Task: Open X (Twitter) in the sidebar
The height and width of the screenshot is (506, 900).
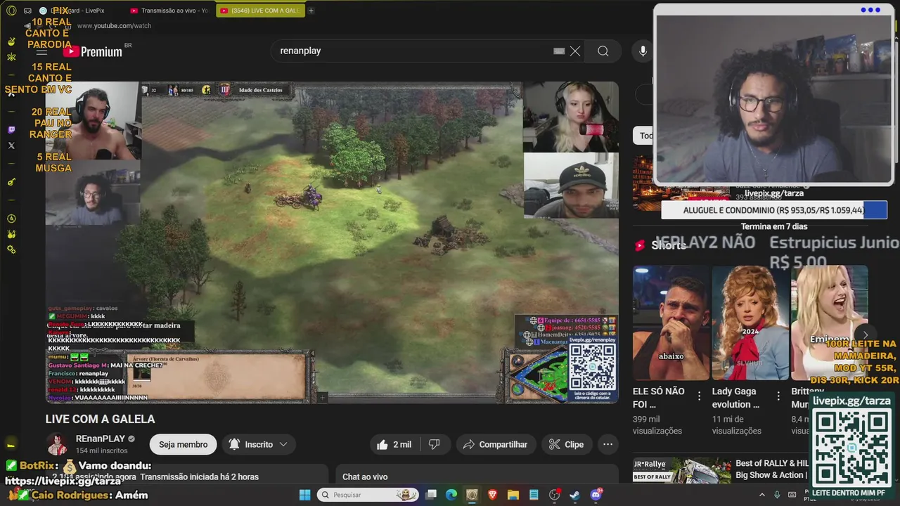Action: tap(11, 145)
